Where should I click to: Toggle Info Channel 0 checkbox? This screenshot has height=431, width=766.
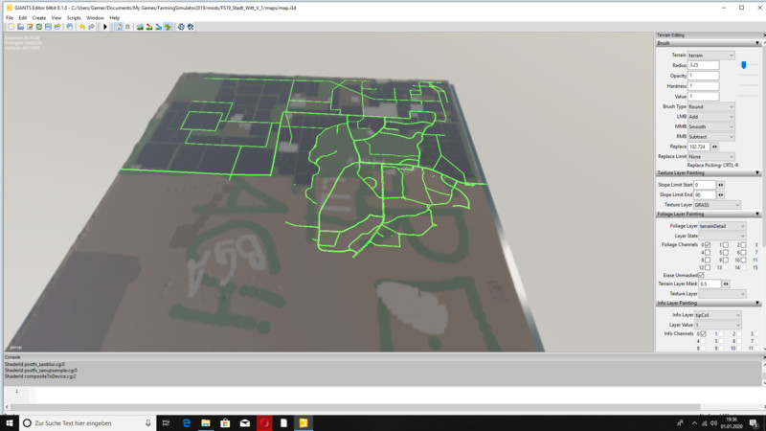tap(702, 333)
